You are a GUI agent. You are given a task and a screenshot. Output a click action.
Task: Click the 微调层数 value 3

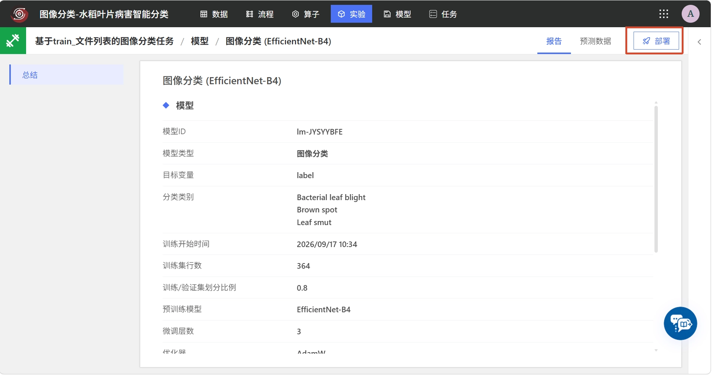pos(299,332)
